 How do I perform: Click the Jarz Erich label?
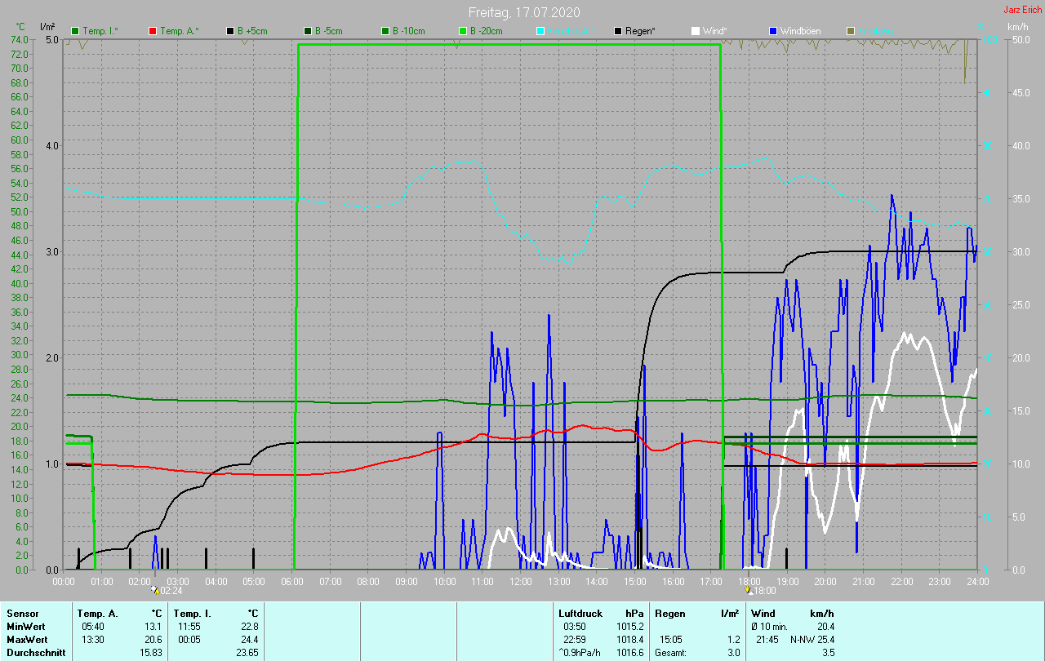[x=1022, y=10]
